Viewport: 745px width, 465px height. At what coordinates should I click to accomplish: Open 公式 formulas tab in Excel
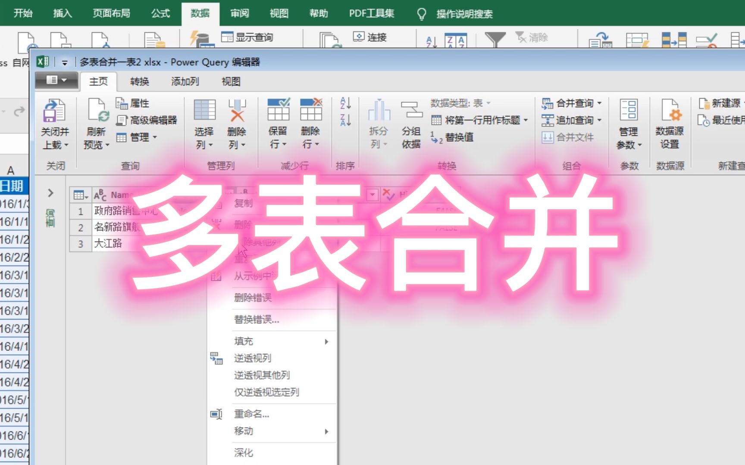coord(160,13)
